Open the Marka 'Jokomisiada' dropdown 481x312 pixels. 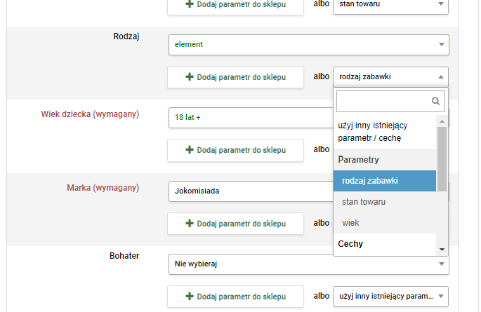251,191
